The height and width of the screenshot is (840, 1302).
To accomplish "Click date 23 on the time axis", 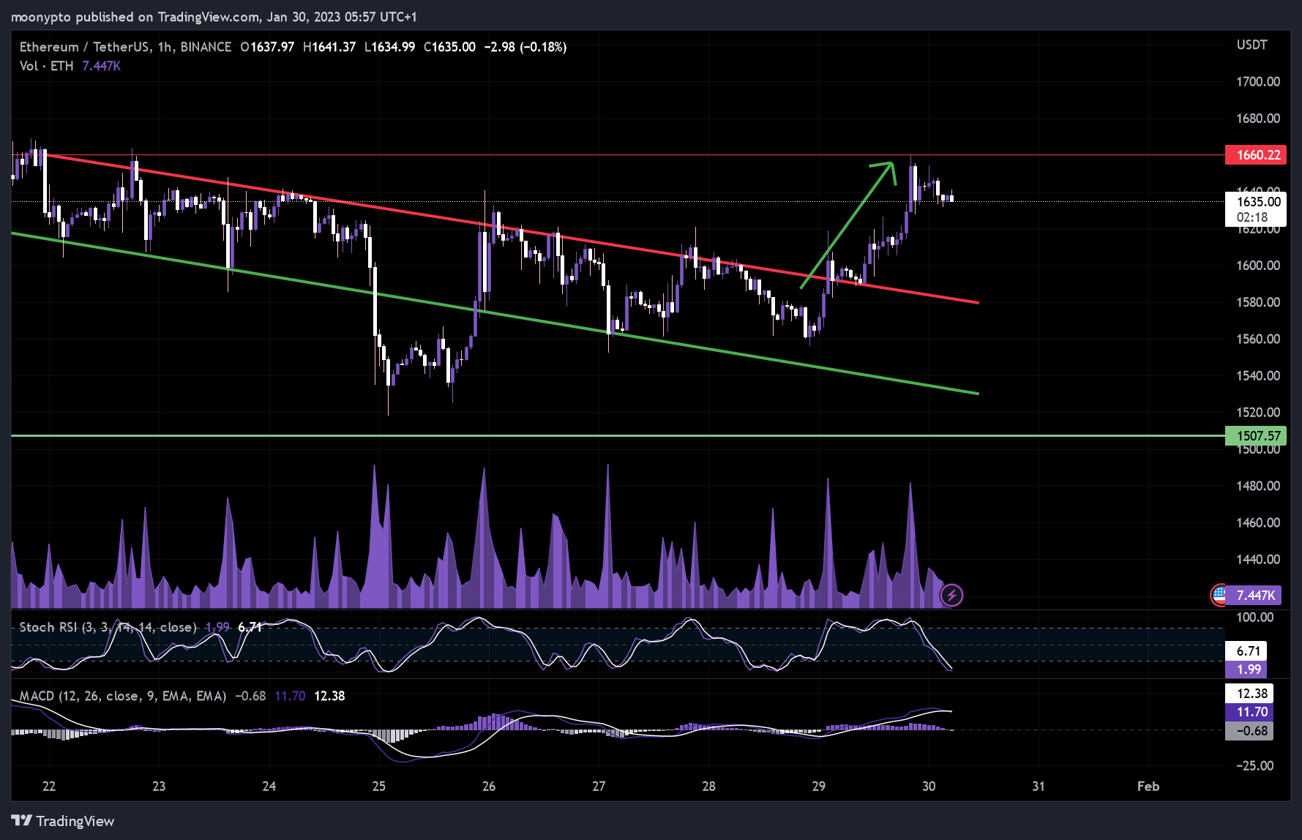I will pos(159,787).
